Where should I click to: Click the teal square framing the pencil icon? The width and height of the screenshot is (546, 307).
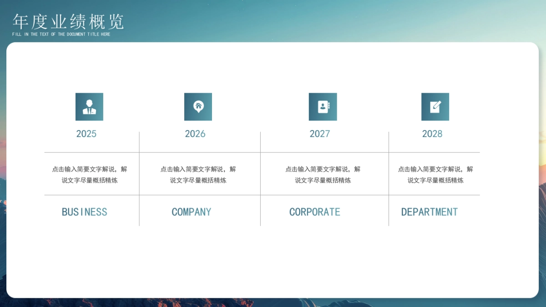point(435,106)
